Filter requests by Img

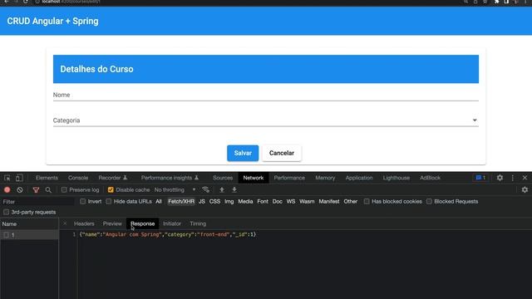click(x=229, y=201)
